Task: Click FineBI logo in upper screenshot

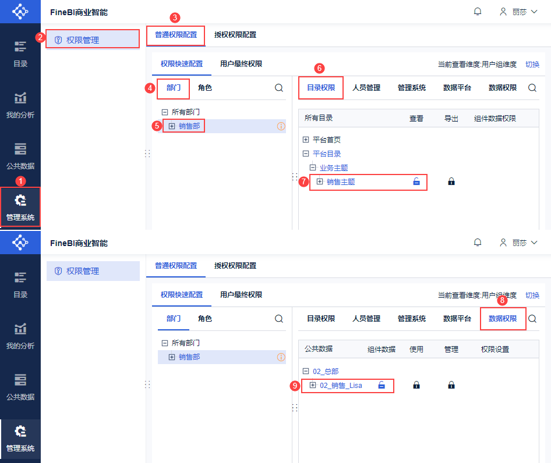Action: tap(20, 12)
